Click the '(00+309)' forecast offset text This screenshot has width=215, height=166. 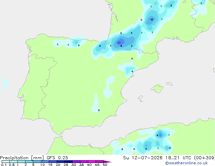click(204, 158)
